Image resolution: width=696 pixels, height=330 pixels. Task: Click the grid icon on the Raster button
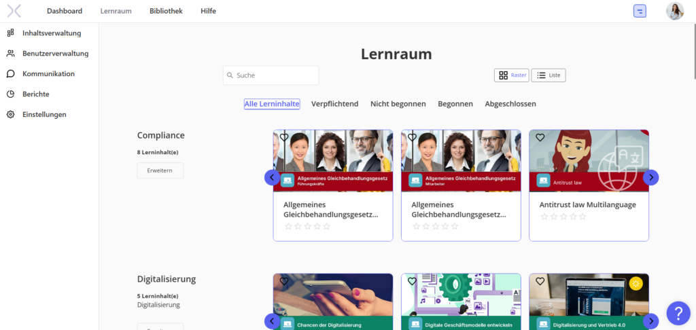(504, 75)
